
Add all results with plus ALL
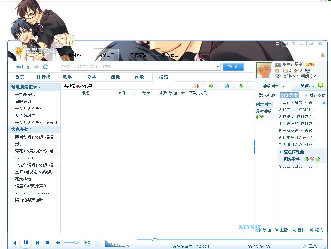(214, 86)
